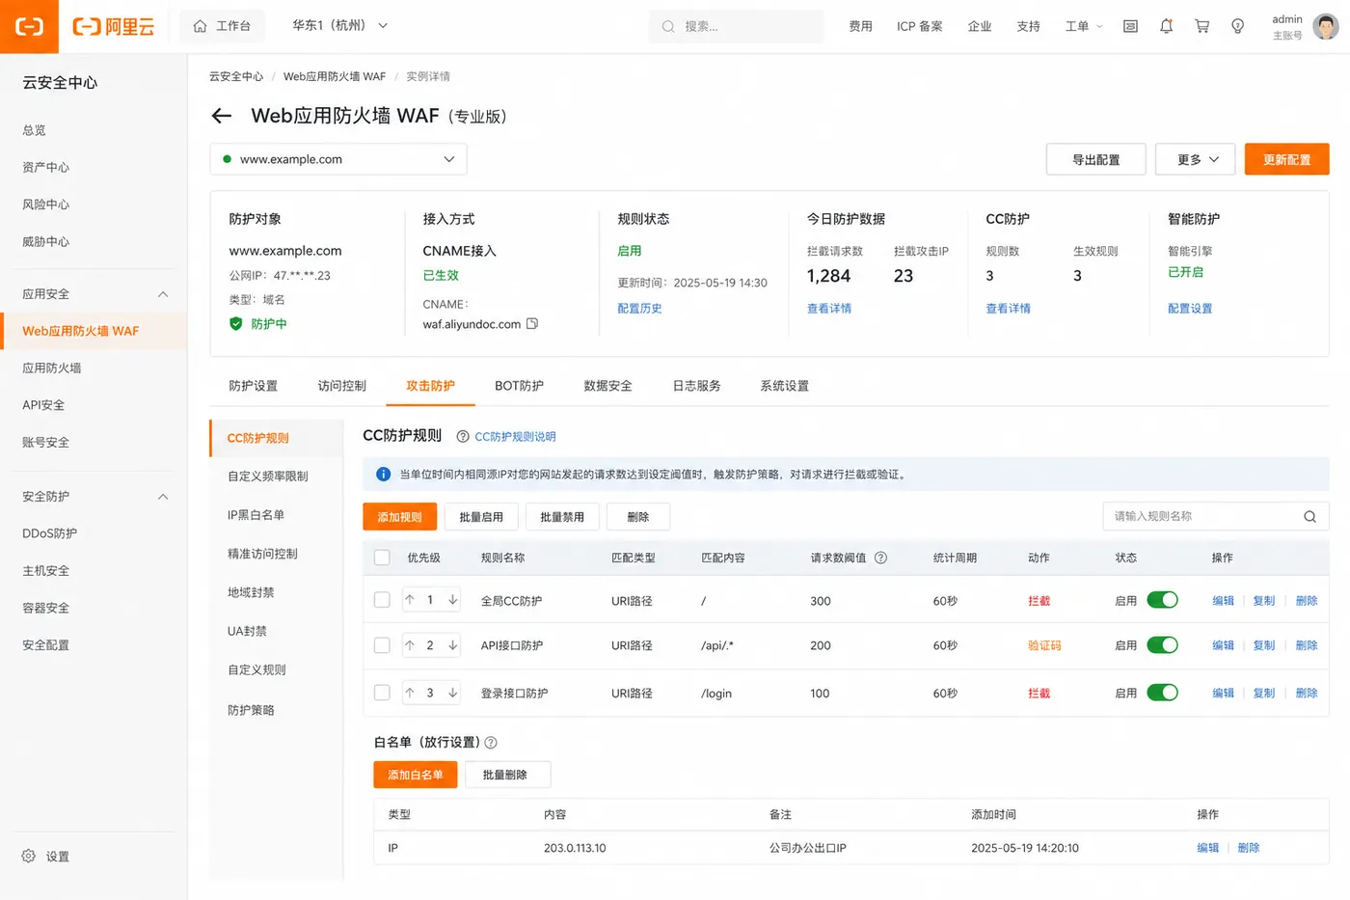Click the search magnifier in rule name box

click(1309, 516)
